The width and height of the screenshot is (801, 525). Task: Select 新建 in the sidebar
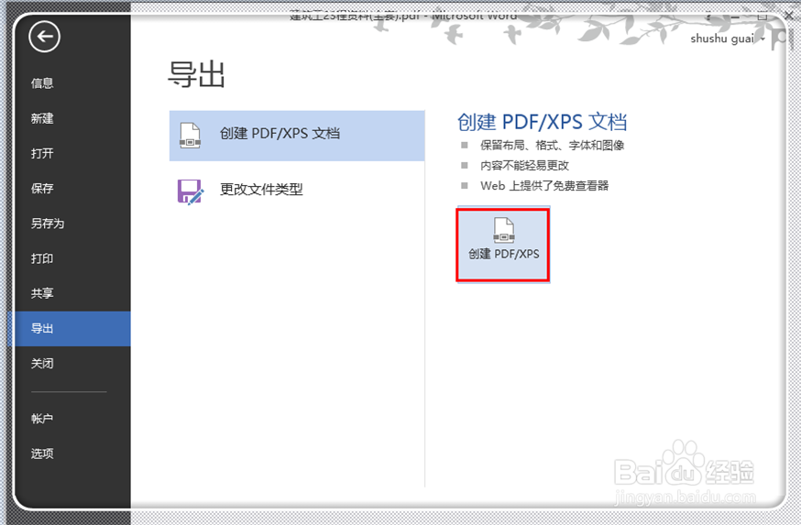[42, 118]
